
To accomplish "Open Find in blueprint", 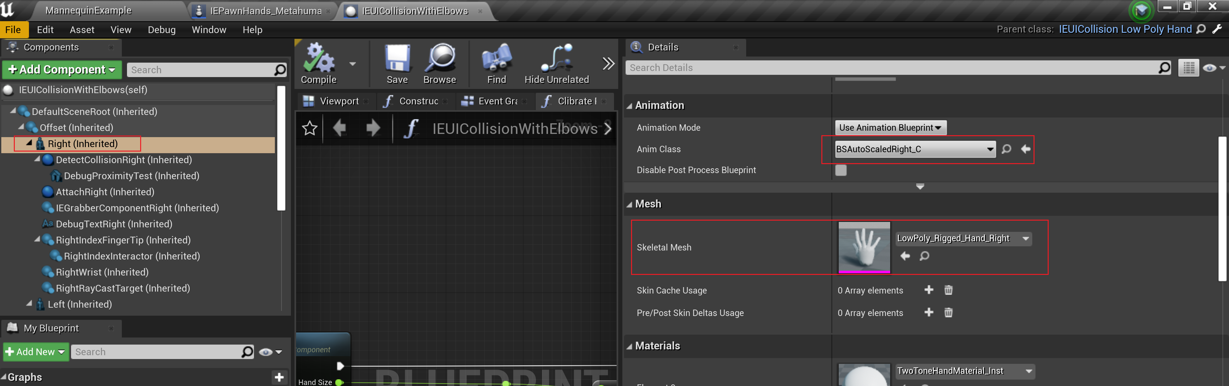I will coord(496,63).
